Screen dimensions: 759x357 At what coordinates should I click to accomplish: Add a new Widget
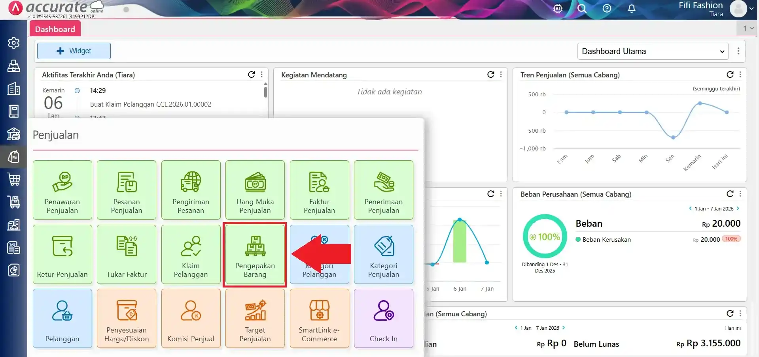(x=74, y=51)
